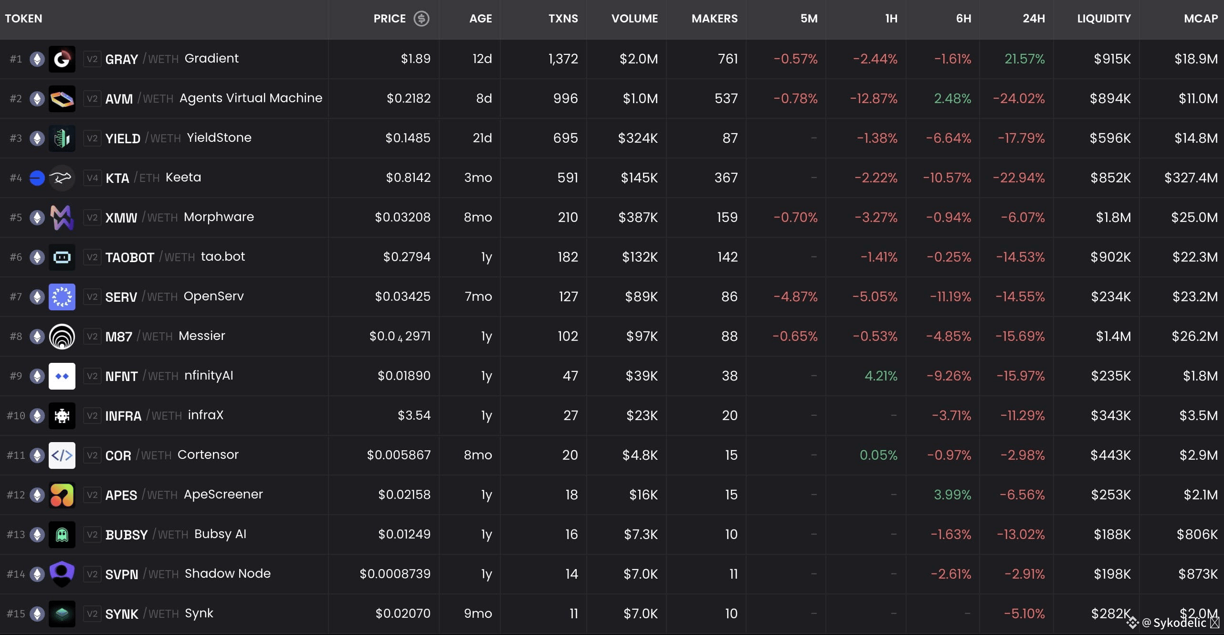Open the TAOBOT / WETH pair

tap(150, 257)
